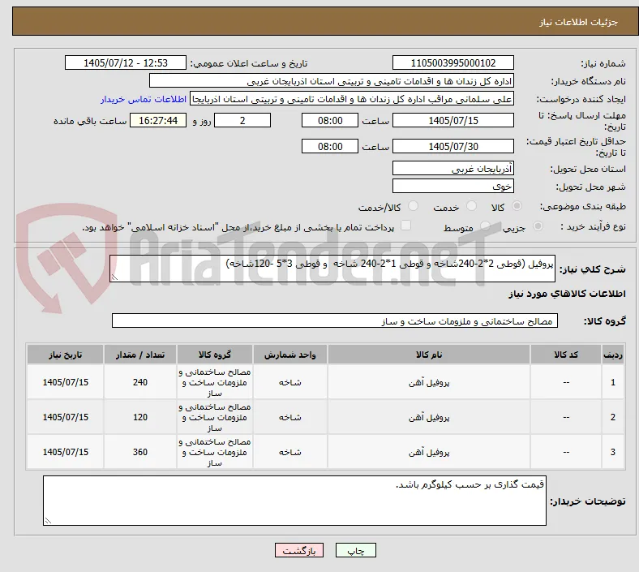Click the request creator name field

[352, 99]
